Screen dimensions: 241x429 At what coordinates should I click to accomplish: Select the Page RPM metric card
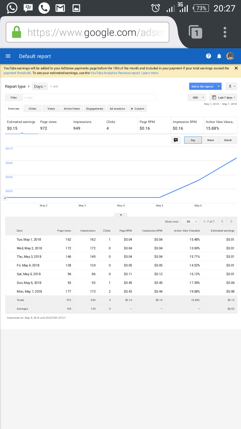pyautogui.click(x=154, y=125)
